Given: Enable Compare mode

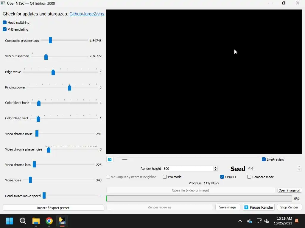Looking at the screenshot, I should (249, 177).
